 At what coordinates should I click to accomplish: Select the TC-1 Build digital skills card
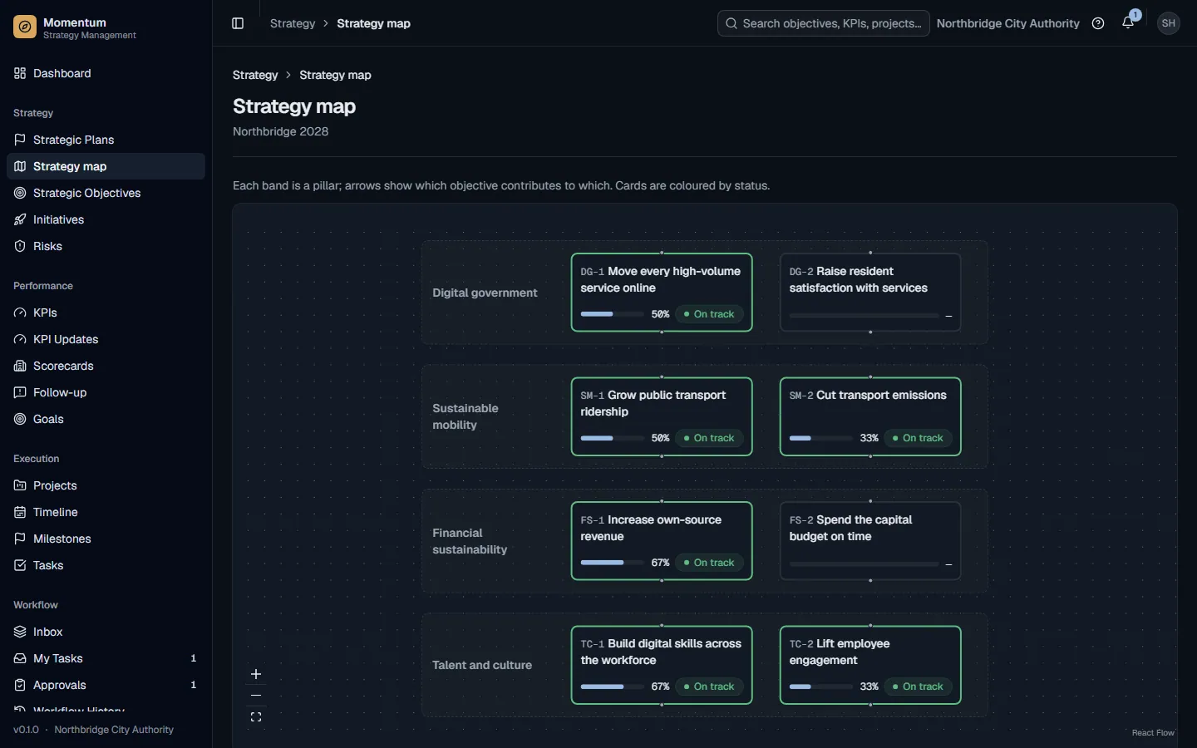(x=662, y=665)
